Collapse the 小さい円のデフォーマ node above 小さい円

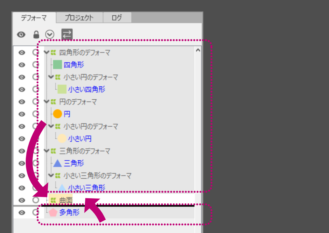51,126
